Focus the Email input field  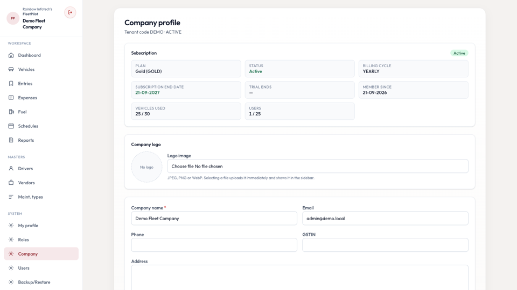(385, 219)
